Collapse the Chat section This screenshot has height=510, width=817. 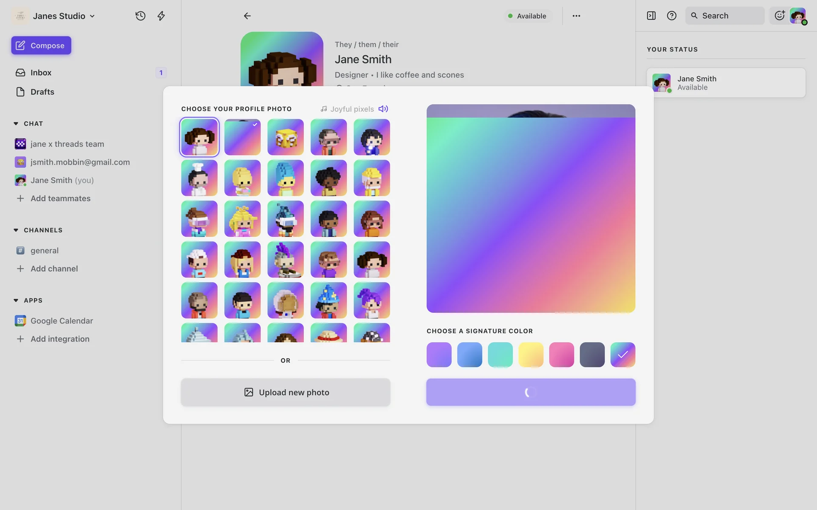[x=16, y=124]
